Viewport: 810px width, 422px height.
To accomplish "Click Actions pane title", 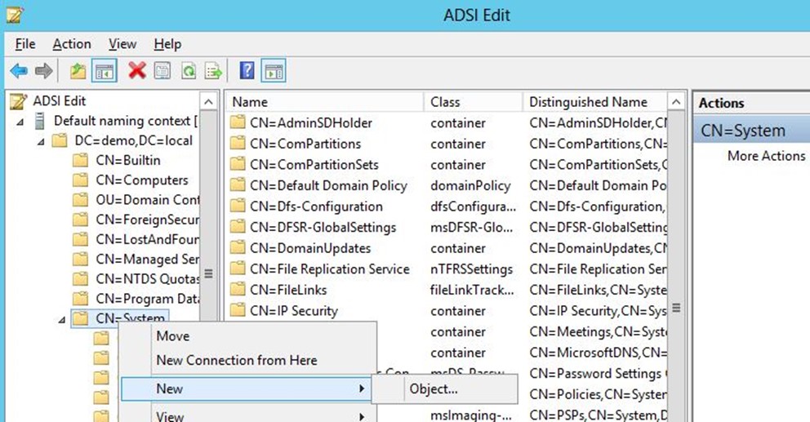I will tap(721, 104).
